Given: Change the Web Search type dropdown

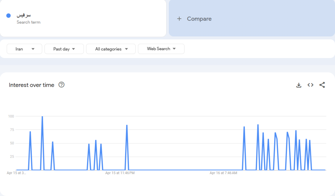Looking at the screenshot, I should coord(161,49).
